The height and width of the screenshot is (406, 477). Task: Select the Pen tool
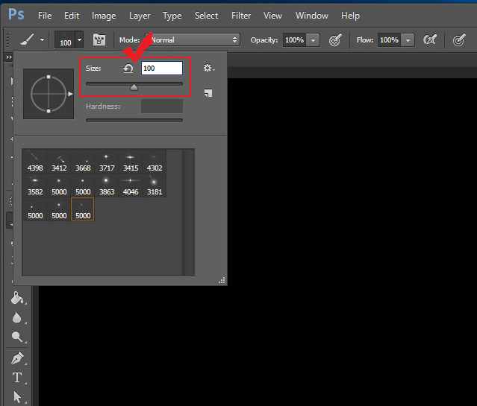pos(17,358)
